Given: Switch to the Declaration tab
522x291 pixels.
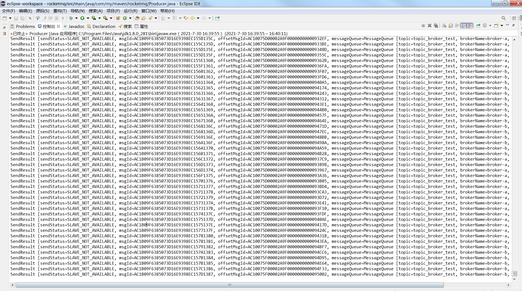Looking at the screenshot, I should (101, 26).
